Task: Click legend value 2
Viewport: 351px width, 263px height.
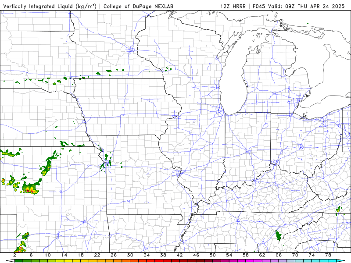Action: [15, 255]
